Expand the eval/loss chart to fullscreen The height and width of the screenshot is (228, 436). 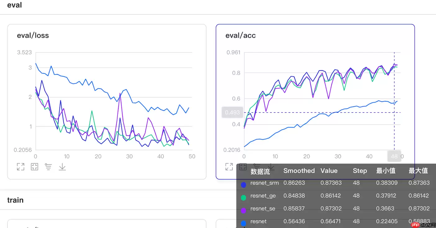point(20,167)
